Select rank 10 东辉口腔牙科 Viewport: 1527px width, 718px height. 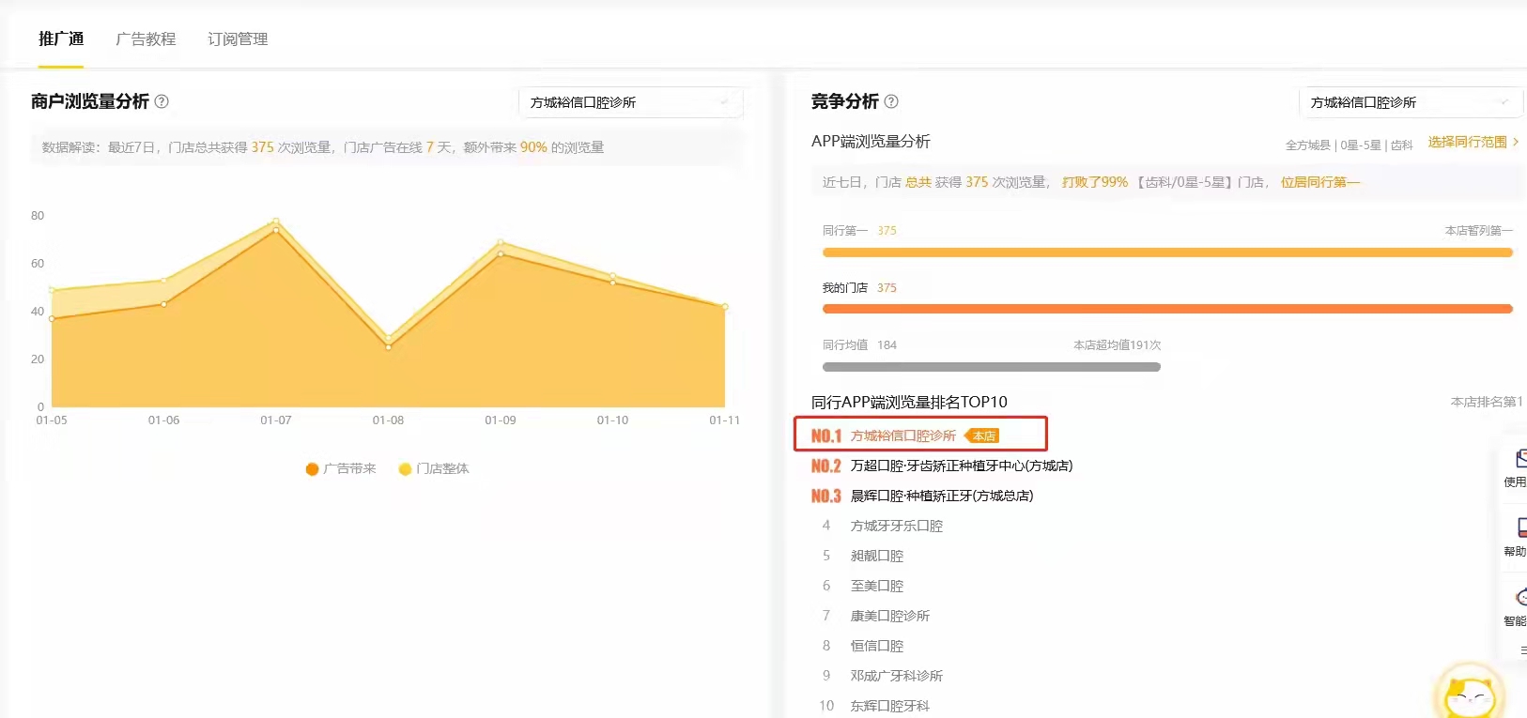pos(874,706)
